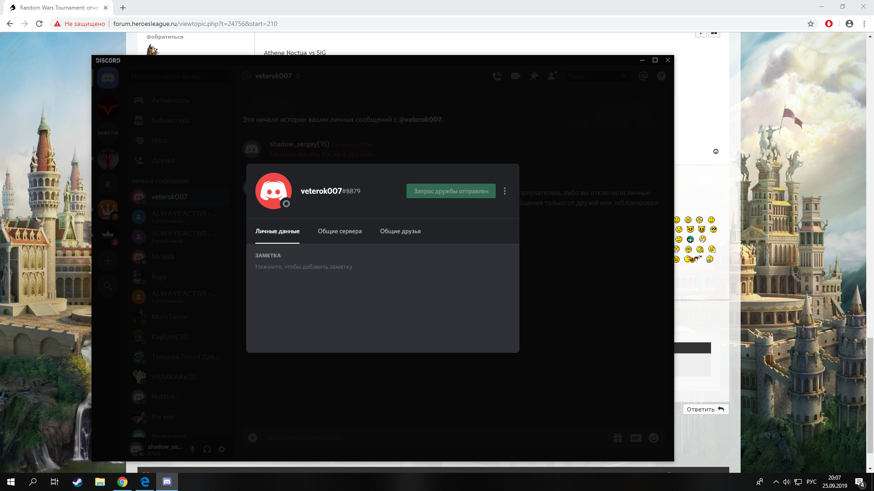Switch to Общие сервера tab
The height and width of the screenshot is (491, 874).
click(x=340, y=231)
